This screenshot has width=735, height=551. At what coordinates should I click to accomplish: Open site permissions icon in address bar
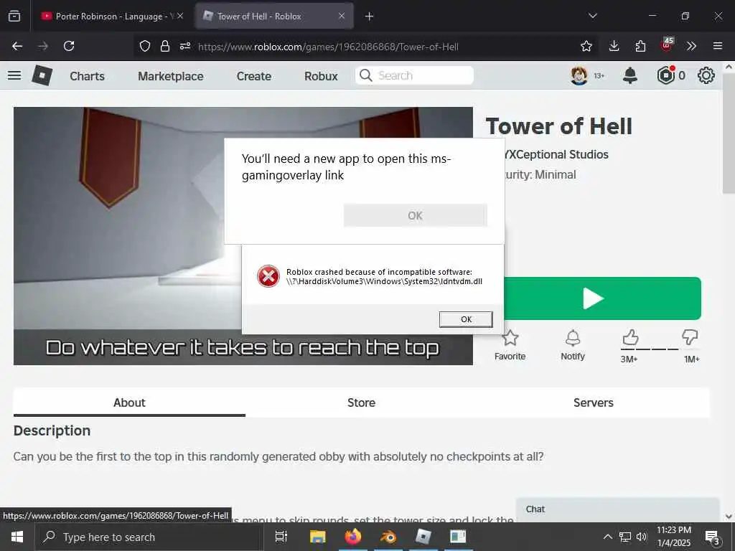(x=185, y=46)
